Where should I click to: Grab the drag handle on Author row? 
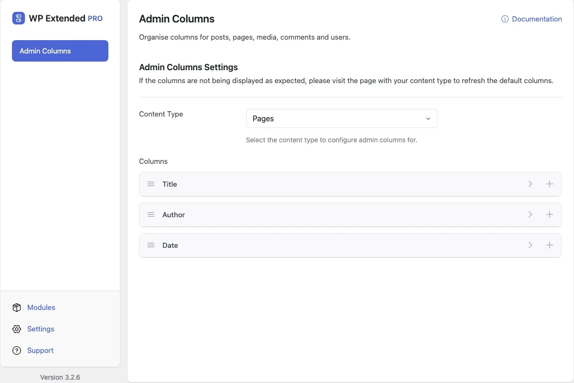(x=151, y=215)
